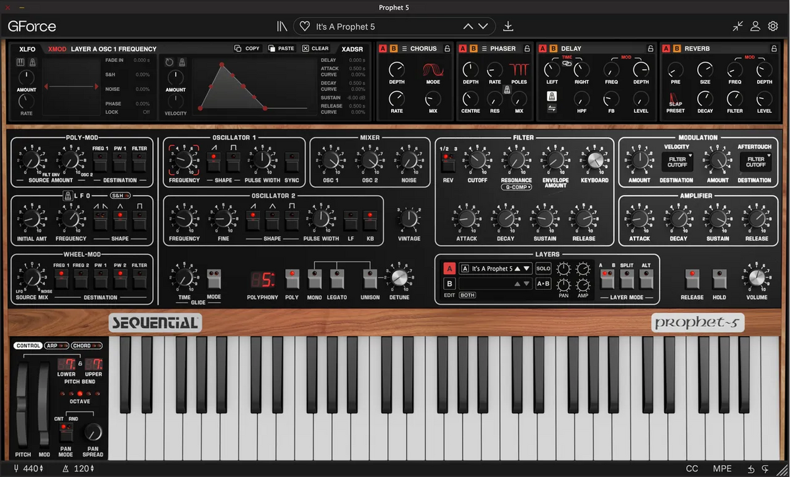Toggle the UNISON switch
790x477 pixels.
(x=369, y=279)
